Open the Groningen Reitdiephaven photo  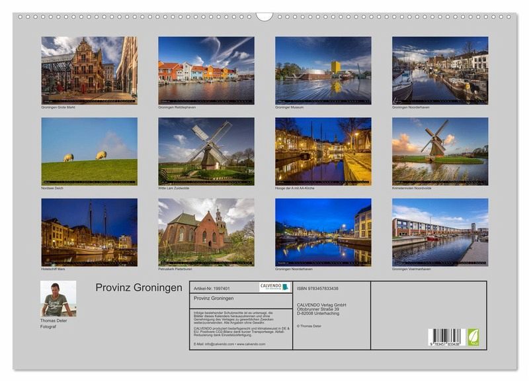tap(206, 70)
